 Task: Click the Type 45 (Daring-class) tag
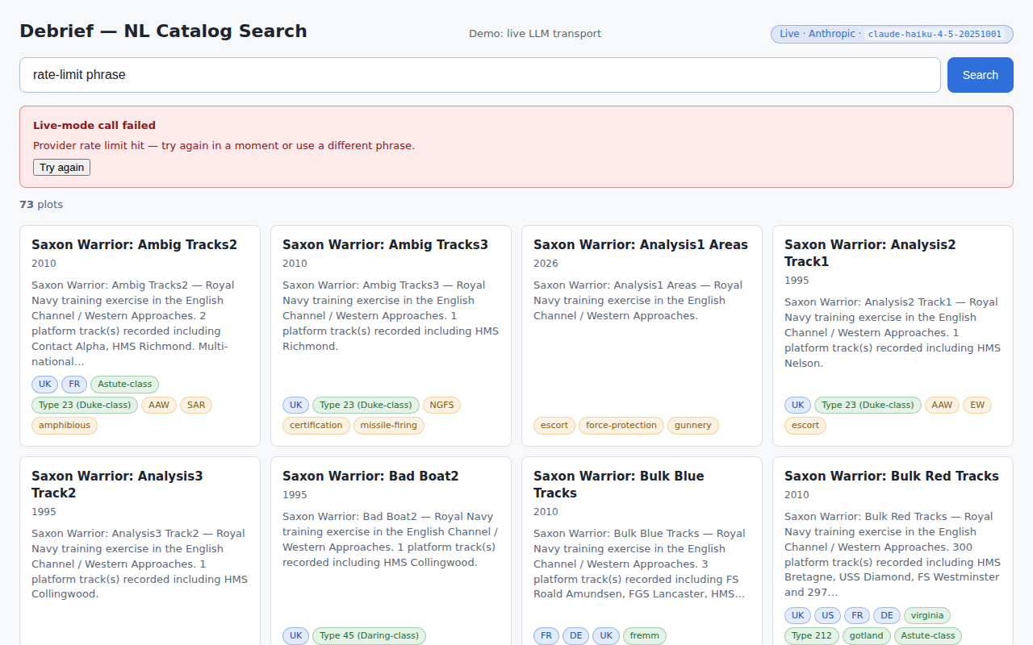[x=369, y=635]
